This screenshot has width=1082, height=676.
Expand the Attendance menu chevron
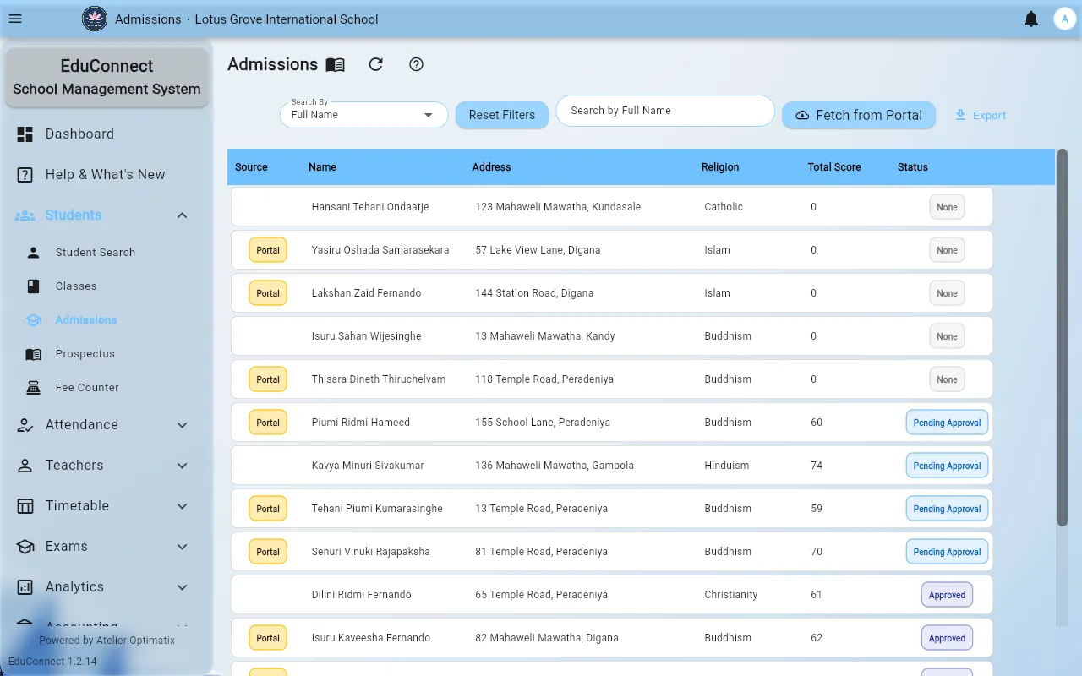pos(182,425)
